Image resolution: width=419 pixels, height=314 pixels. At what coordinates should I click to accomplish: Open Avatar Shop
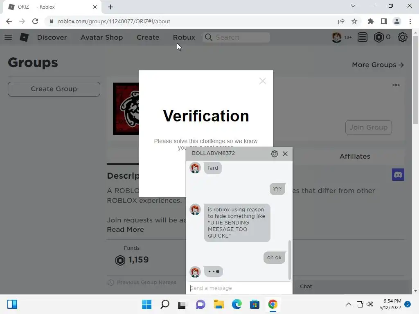102,37
